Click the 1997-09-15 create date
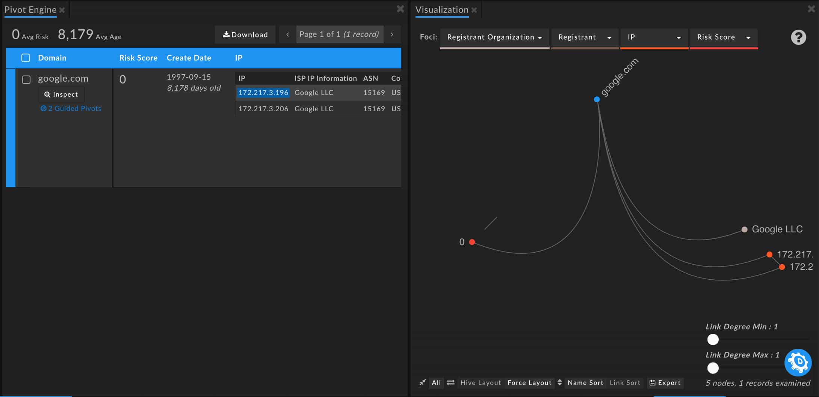 189,77
